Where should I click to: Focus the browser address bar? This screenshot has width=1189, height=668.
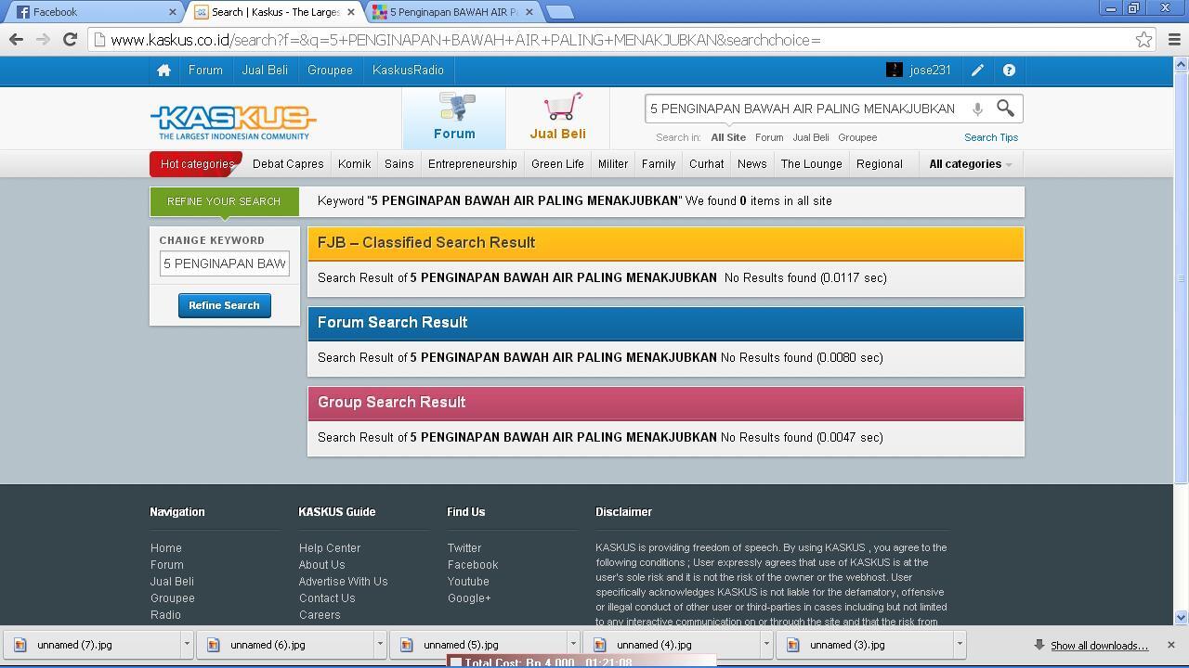coord(613,40)
